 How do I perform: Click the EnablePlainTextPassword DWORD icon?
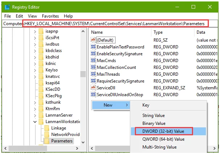point(93,47)
